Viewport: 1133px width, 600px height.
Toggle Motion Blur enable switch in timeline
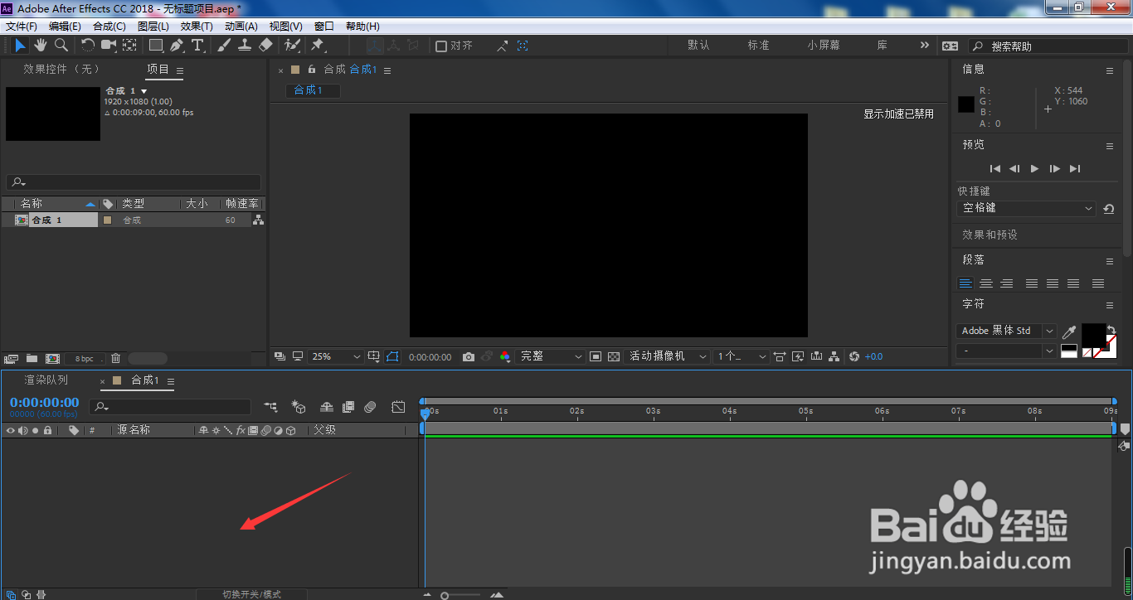[370, 407]
